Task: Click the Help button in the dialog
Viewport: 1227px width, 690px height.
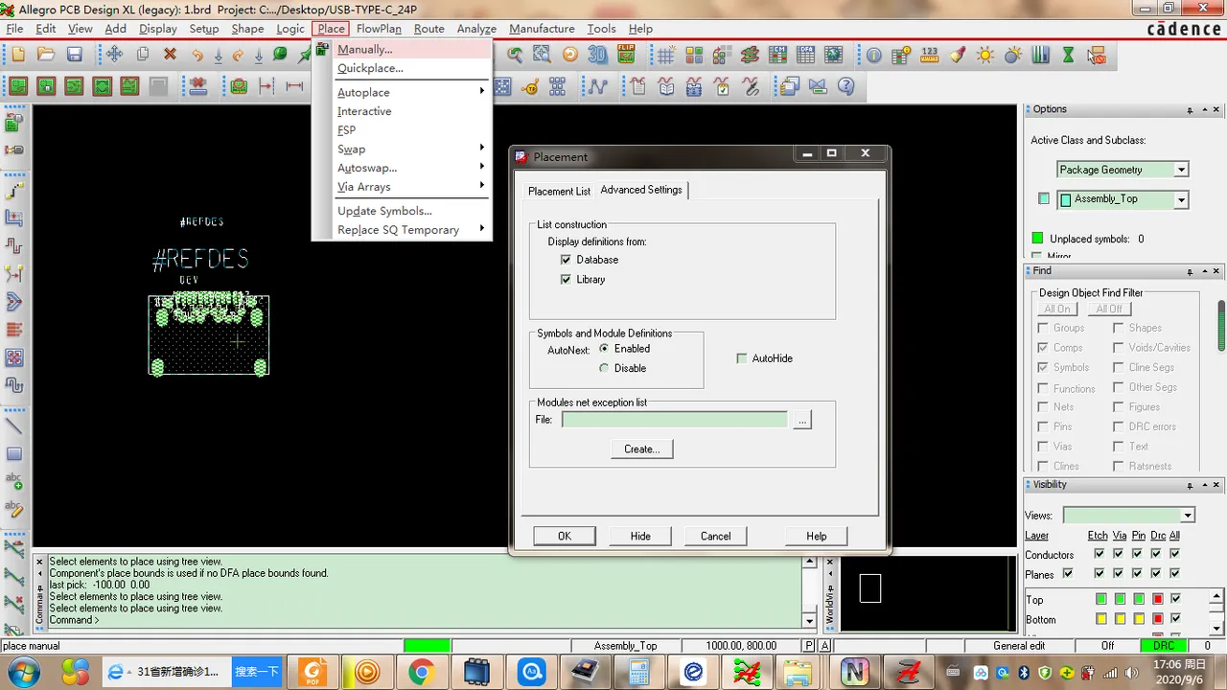Action: (816, 536)
